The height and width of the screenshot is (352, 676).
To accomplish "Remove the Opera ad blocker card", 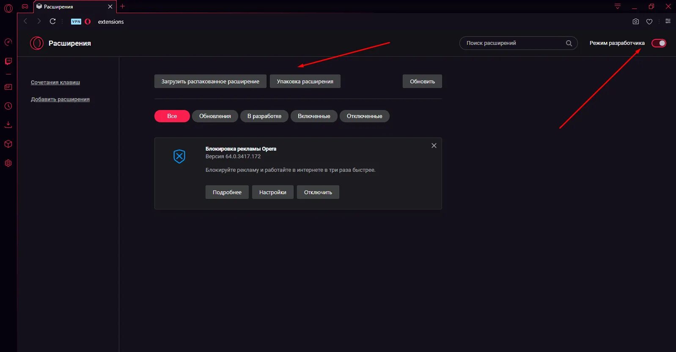I will coord(434,146).
